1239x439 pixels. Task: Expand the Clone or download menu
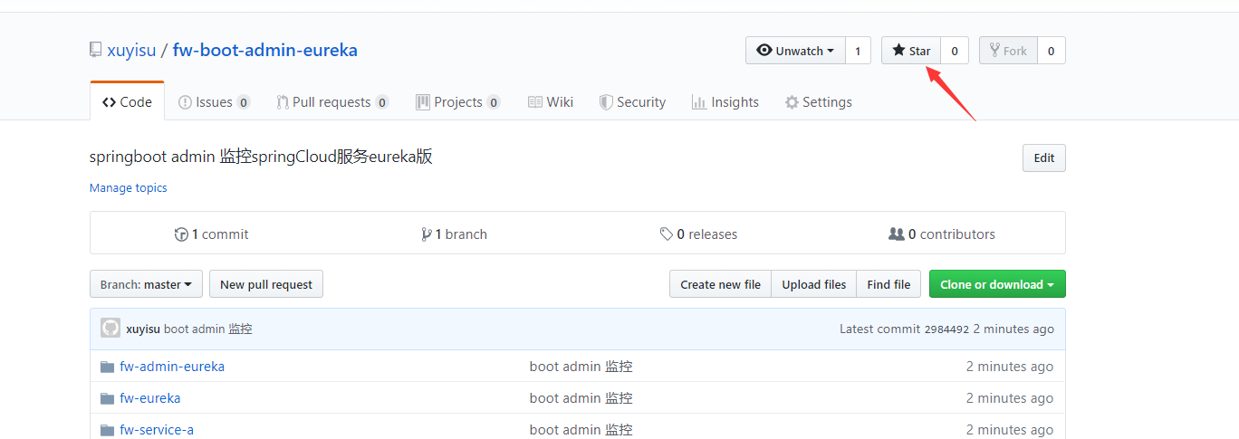click(997, 284)
